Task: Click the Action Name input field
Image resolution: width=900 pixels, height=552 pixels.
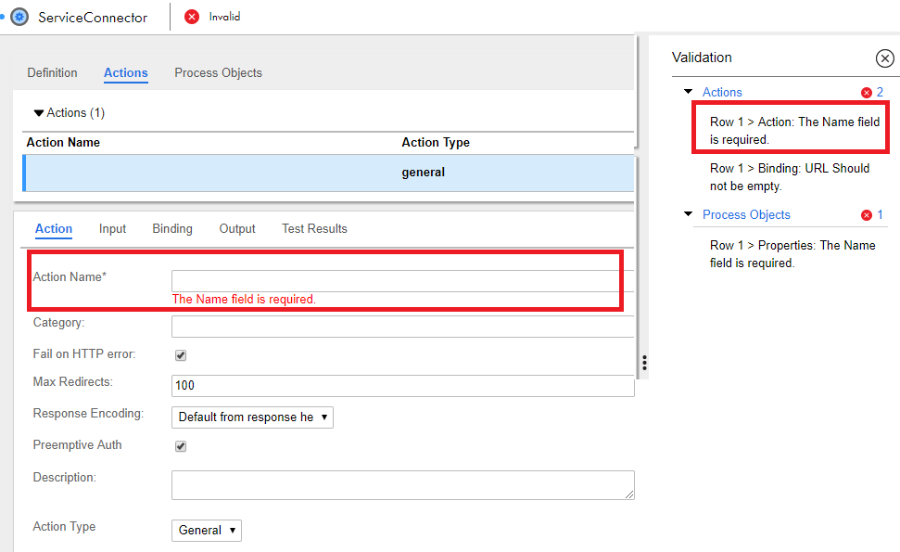Action: [x=403, y=281]
